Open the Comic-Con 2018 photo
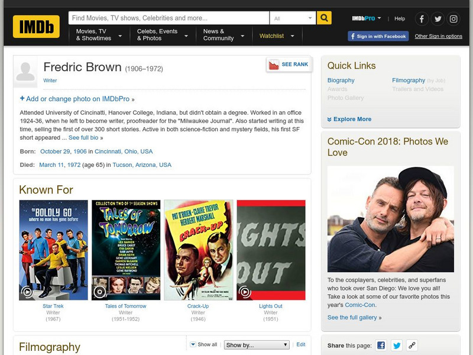This screenshot has width=473, height=355. pyautogui.click(x=391, y=219)
